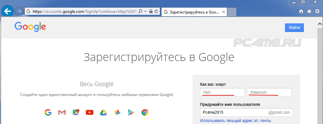The height and width of the screenshot is (124, 323).
Task: Click Использовать текущий адрес эл. почты link
Action: (x=235, y=121)
